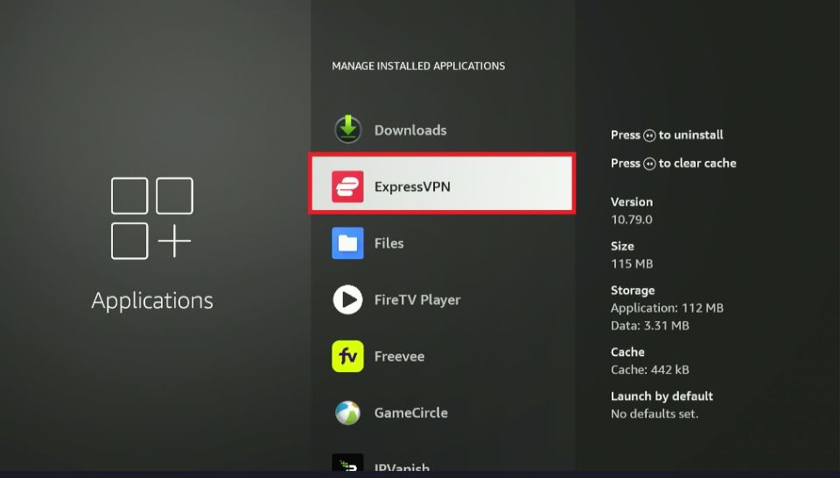This screenshot has height=478, width=840.
Task: Click the ExpressVPN app icon
Action: 347,186
